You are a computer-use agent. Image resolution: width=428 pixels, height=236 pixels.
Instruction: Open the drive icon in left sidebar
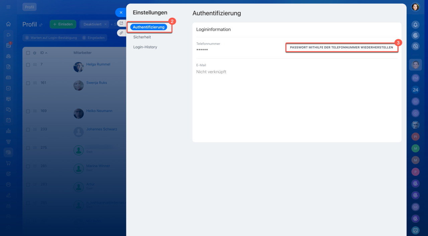(x=8, y=78)
